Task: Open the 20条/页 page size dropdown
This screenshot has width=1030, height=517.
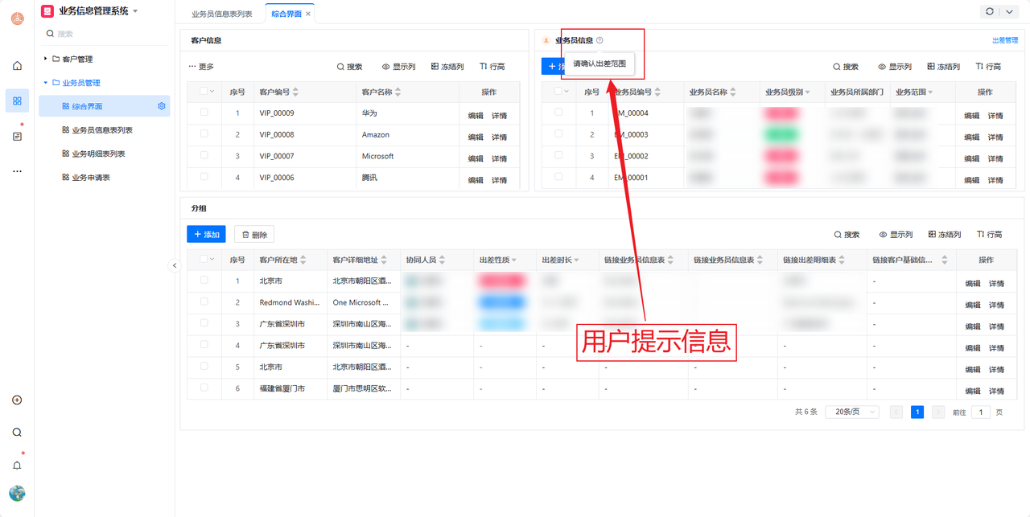Action: pyautogui.click(x=851, y=412)
